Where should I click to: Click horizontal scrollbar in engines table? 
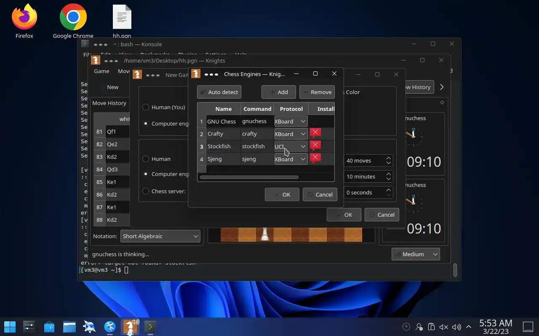click(x=249, y=177)
